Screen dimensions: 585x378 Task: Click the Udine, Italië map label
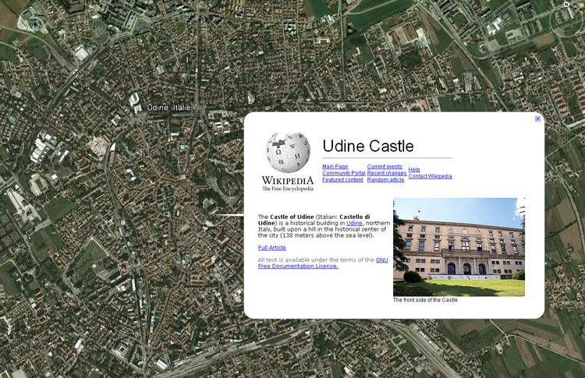pyautogui.click(x=168, y=108)
